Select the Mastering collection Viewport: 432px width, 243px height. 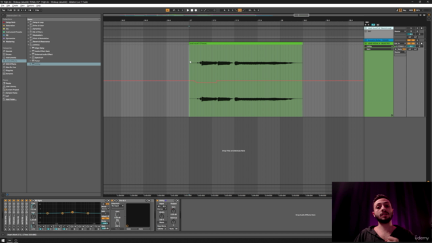tap(10, 42)
